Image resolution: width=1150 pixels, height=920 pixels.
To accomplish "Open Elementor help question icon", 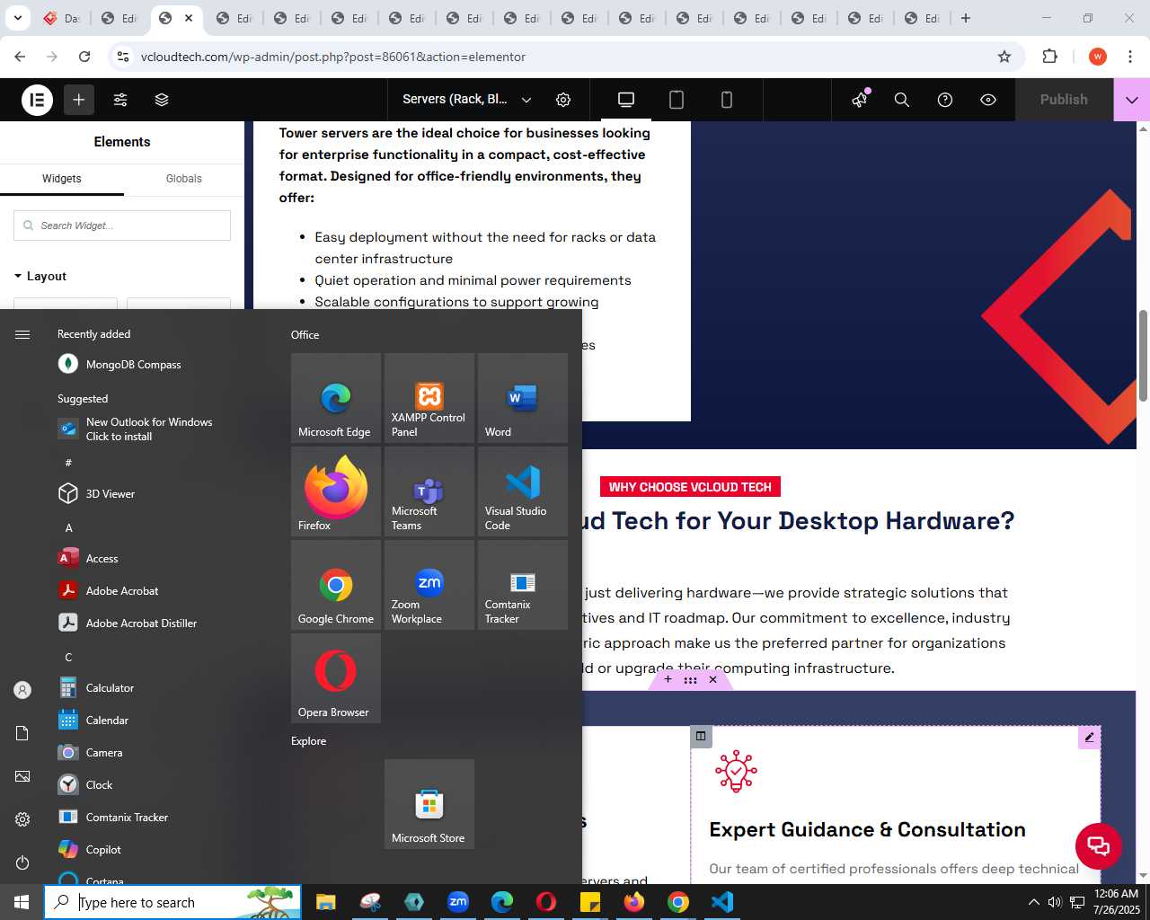I will pos(945,100).
